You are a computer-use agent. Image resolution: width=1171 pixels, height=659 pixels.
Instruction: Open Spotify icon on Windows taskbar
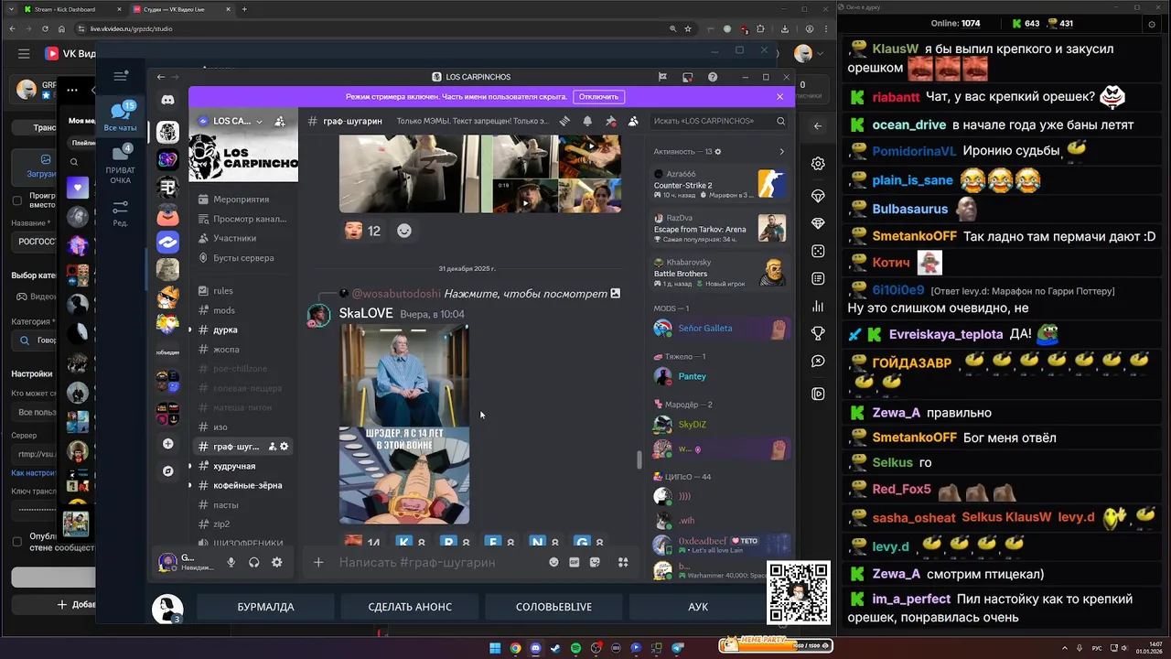click(x=575, y=648)
